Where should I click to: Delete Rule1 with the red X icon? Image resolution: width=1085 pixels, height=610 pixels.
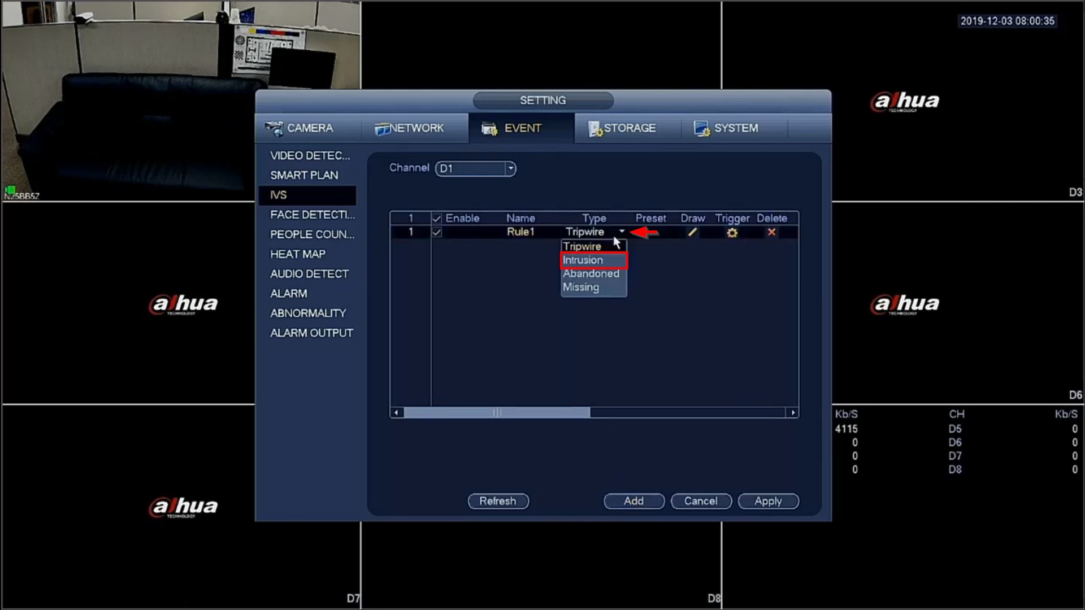[771, 232]
